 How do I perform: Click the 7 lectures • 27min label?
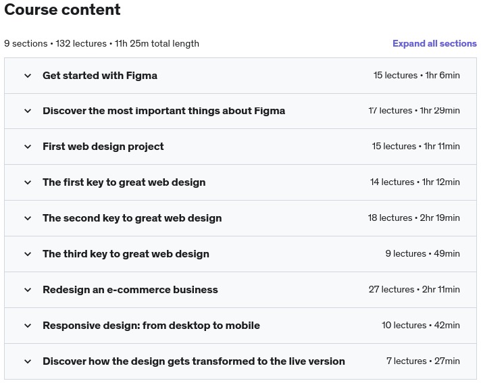pyautogui.click(x=423, y=361)
